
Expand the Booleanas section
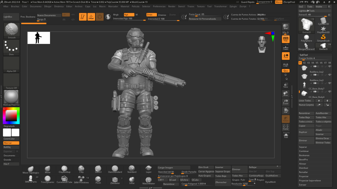304,155
